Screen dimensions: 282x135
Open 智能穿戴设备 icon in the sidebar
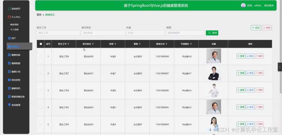[10, 97]
